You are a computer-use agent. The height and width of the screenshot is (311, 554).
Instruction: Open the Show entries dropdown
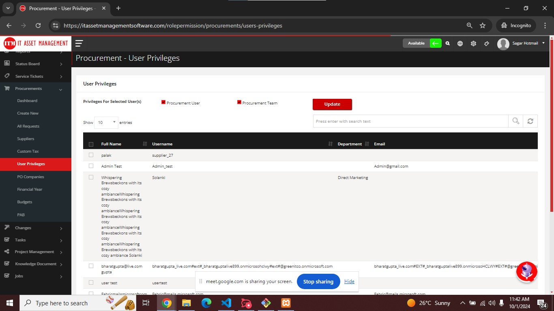106,122
